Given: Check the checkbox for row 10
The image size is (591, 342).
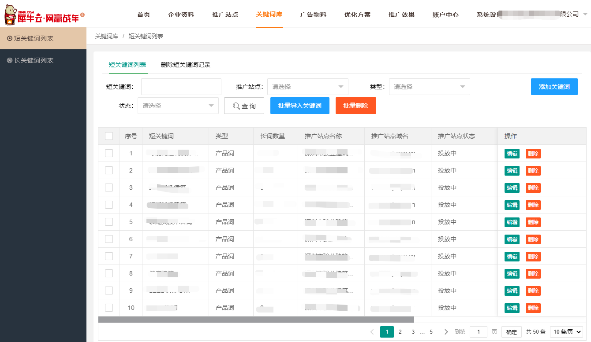Looking at the screenshot, I should pyautogui.click(x=109, y=308).
